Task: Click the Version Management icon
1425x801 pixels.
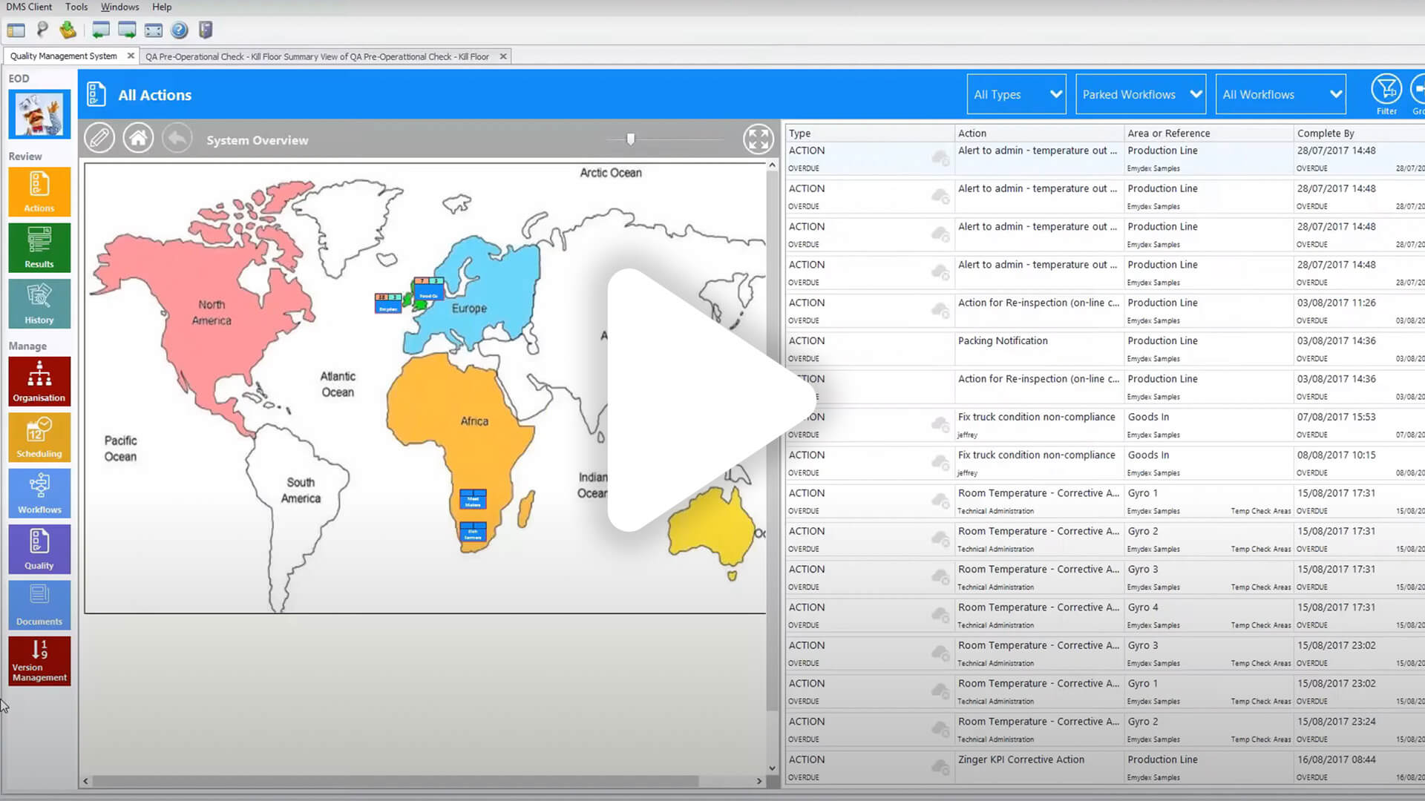Action: (39, 660)
